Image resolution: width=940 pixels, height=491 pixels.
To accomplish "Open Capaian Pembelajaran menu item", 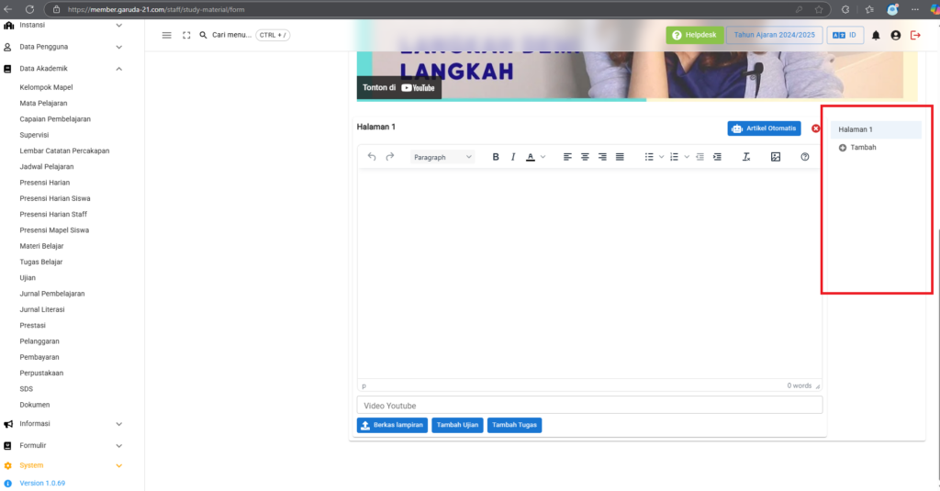I will [x=55, y=119].
